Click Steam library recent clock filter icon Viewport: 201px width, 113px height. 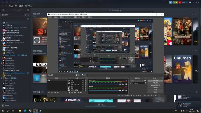(26, 15)
